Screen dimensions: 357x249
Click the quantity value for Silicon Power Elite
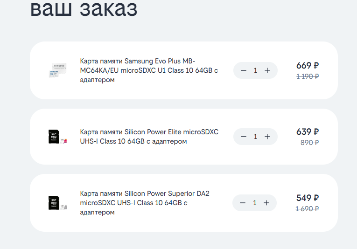pyautogui.click(x=255, y=137)
